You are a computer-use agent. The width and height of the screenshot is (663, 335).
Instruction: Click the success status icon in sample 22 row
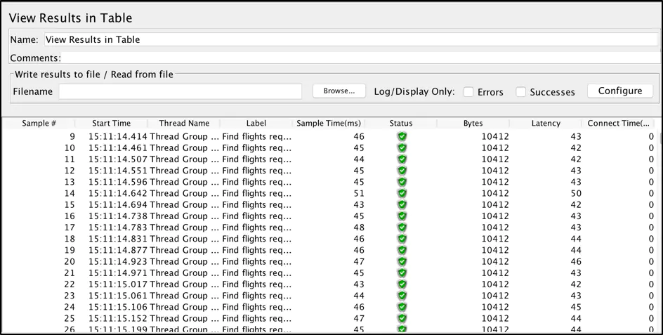click(x=402, y=284)
